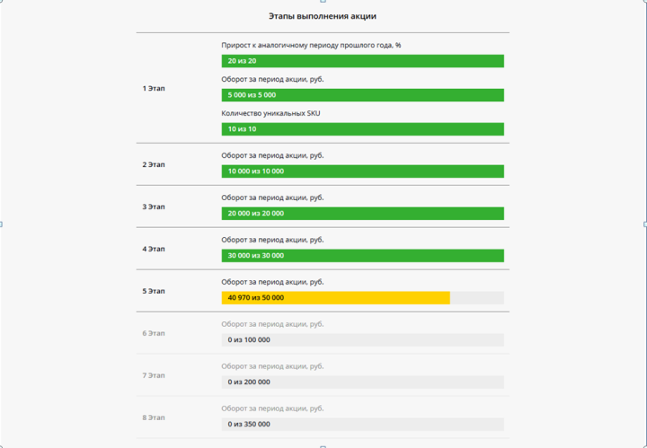
Task: Click the 'Количество уникальных SKU' label
Action: 270,113
